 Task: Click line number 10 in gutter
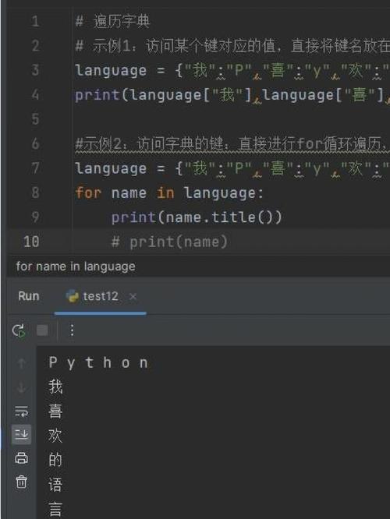point(31,242)
